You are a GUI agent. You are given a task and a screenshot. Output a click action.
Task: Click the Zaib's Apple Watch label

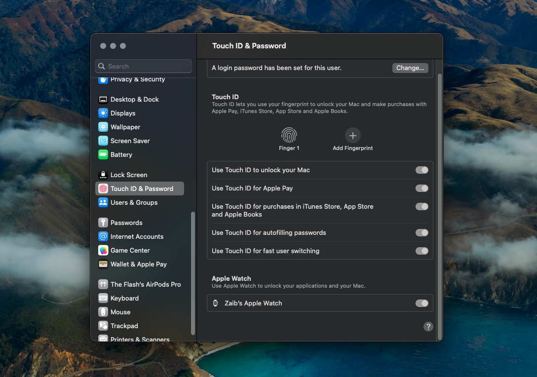click(253, 303)
